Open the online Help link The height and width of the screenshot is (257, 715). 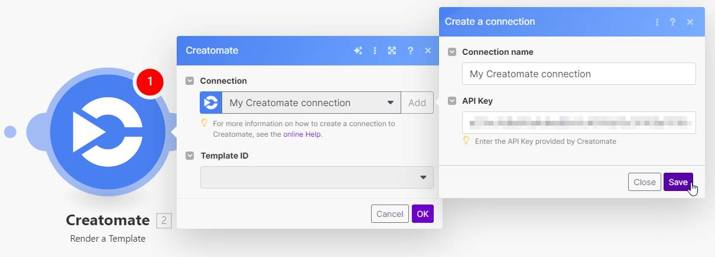[x=303, y=134]
